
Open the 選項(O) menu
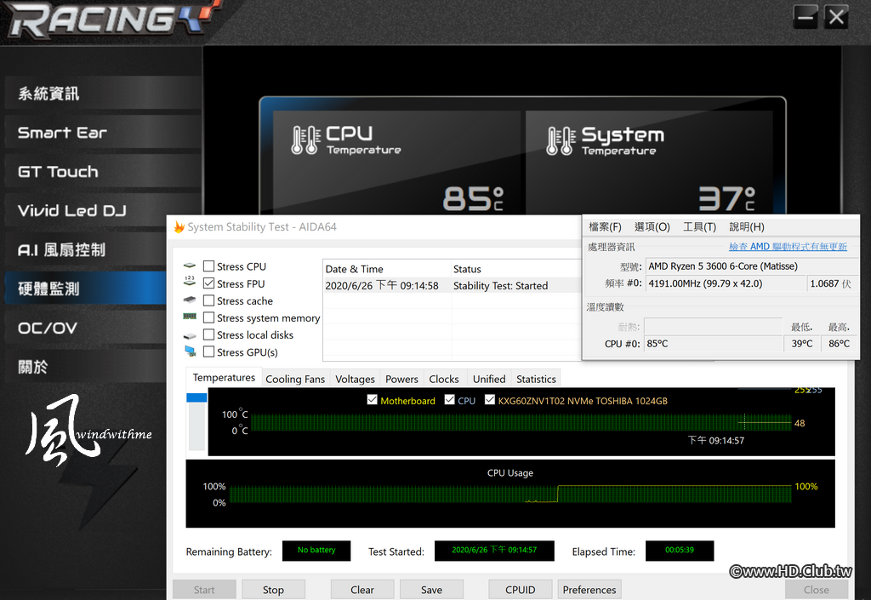coord(652,226)
